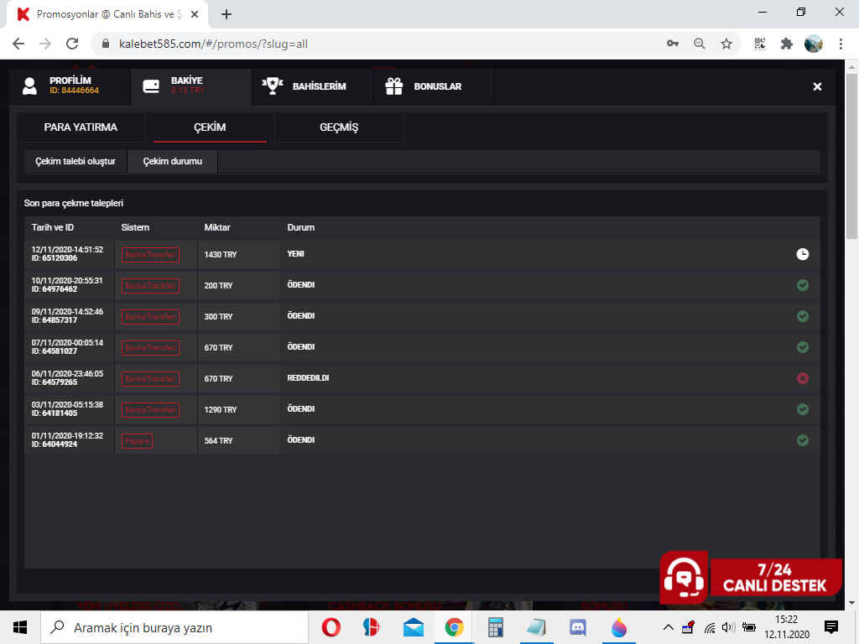Reload the page
859x644 pixels.
72,44
